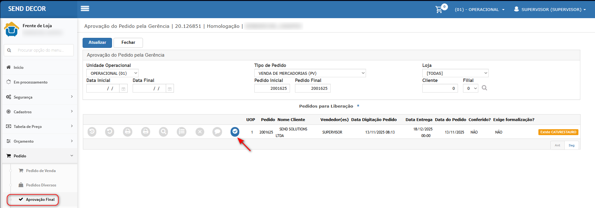
Task: Click the Fechar button
Action: point(128,43)
